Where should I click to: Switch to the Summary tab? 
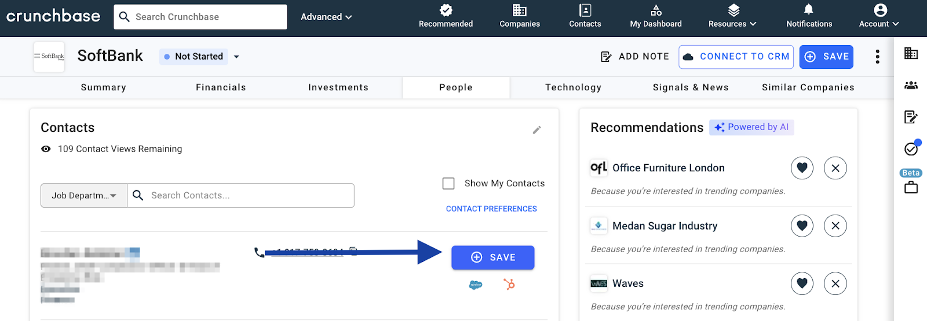(x=104, y=87)
